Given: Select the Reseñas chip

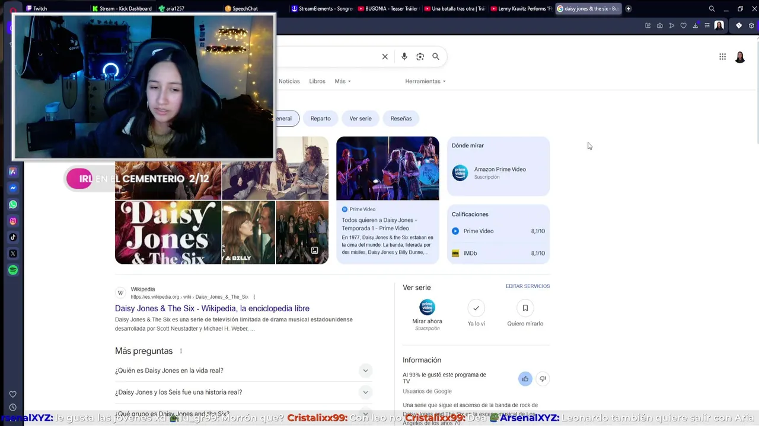Looking at the screenshot, I should point(401,118).
